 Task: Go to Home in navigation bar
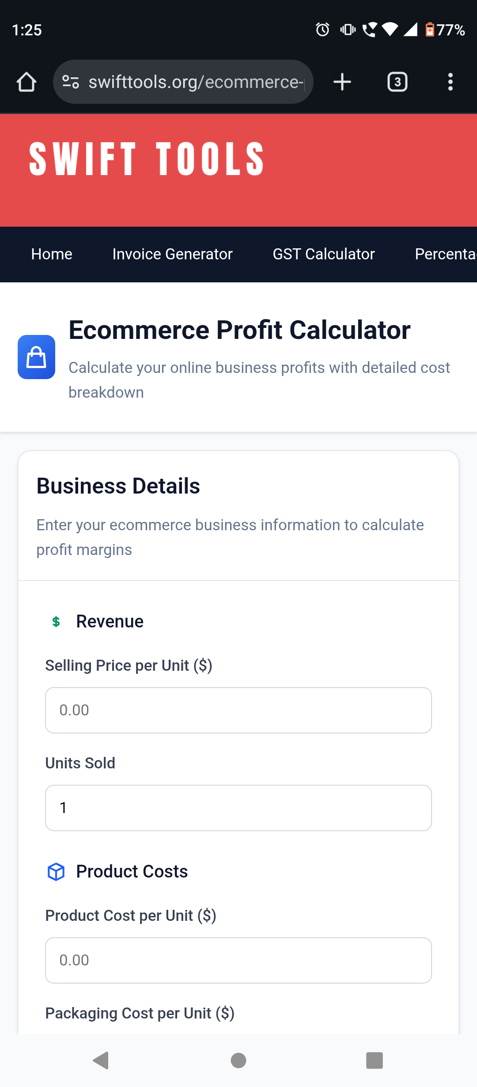click(52, 254)
